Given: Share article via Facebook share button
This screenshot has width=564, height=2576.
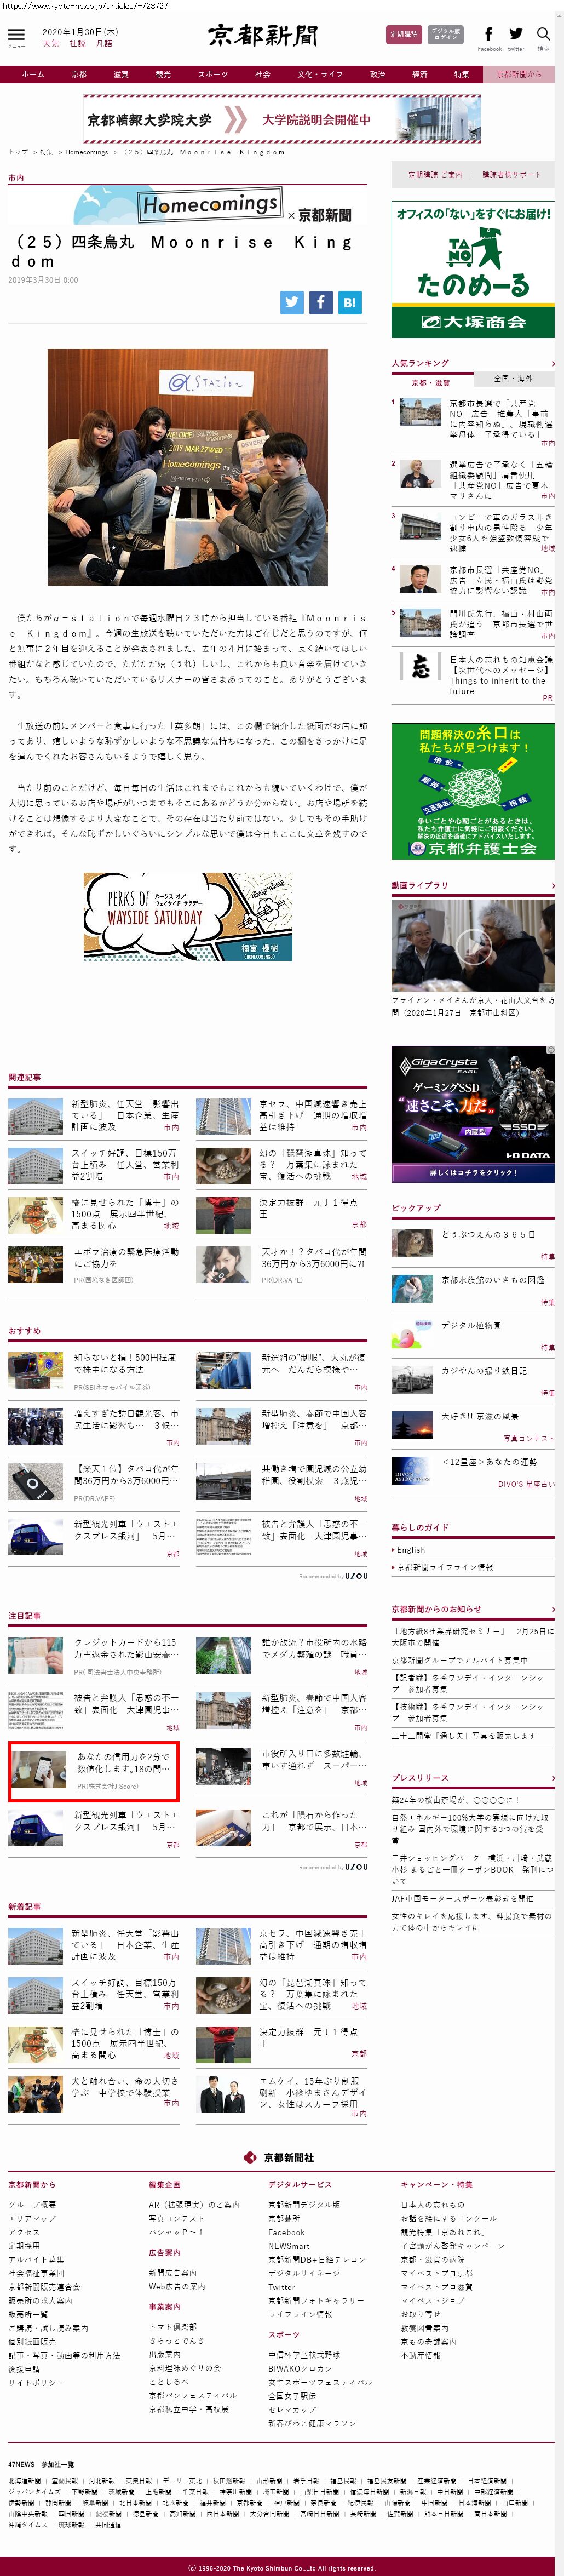Looking at the screenshot, I should (x=320, y=302).
